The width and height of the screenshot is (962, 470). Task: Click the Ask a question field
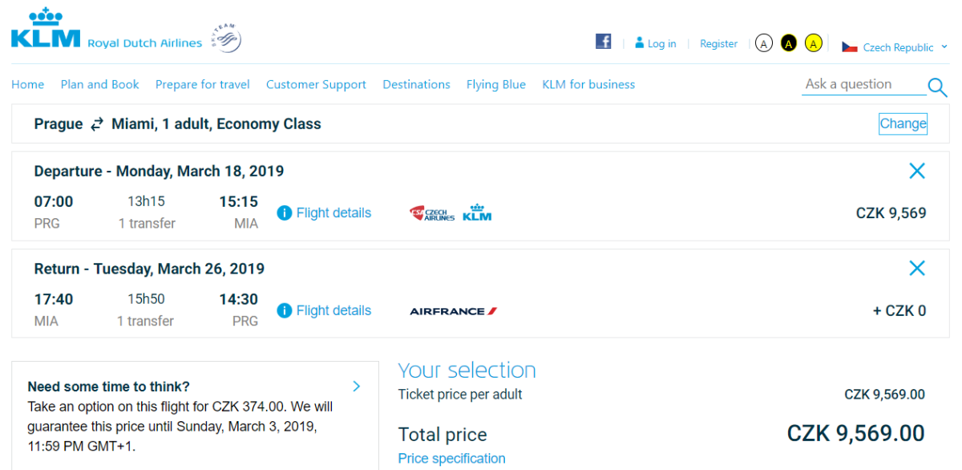click(863, 84)
